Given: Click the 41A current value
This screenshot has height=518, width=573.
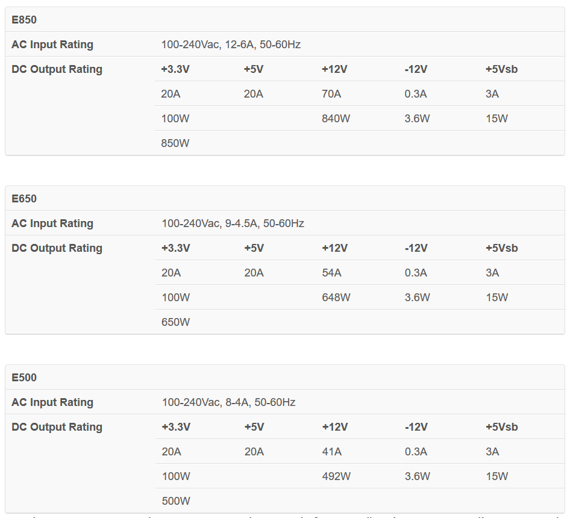Looking at the screenshot, I should [332, 452].
